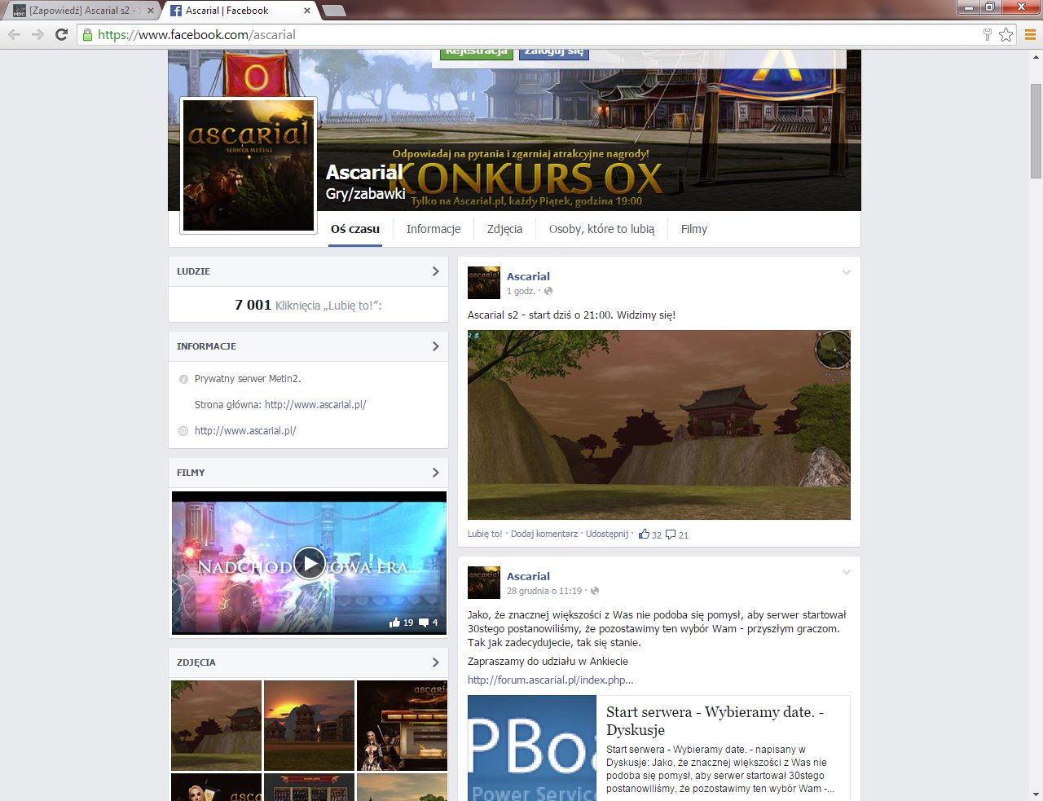Click the thumbs-up icon on the video

(395, 623)
